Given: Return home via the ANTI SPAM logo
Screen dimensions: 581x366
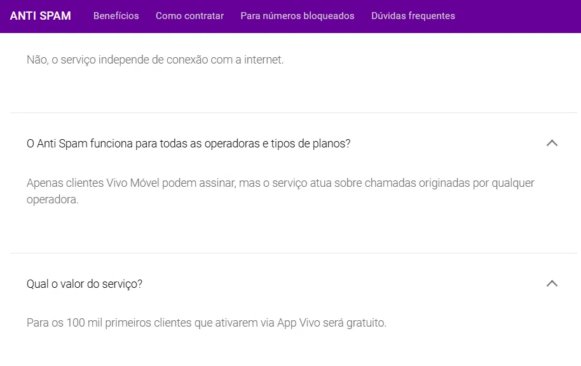Looking at the screenshot, I should click(x=40, y=15).
